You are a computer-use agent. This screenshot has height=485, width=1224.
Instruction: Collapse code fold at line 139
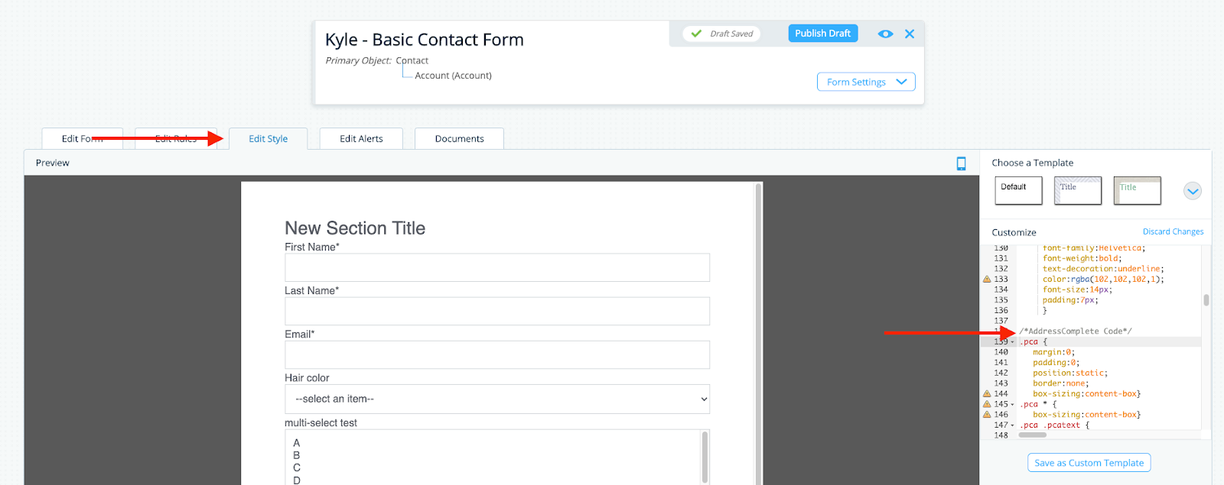[x=1012, y=342]
